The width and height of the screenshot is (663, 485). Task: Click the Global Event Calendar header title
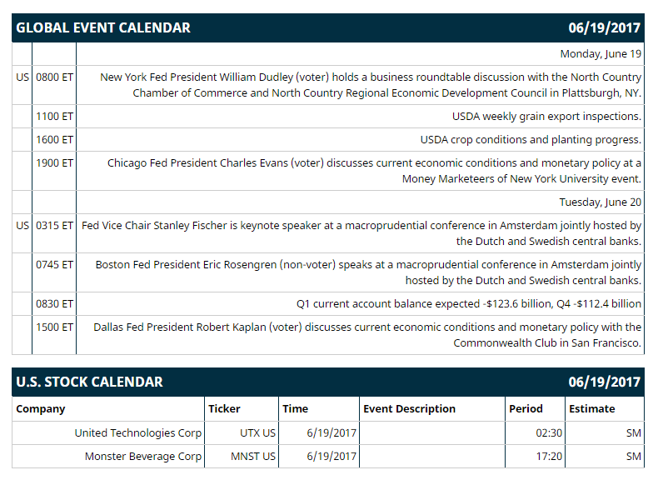pyautogui.click(x=103, y=28)
